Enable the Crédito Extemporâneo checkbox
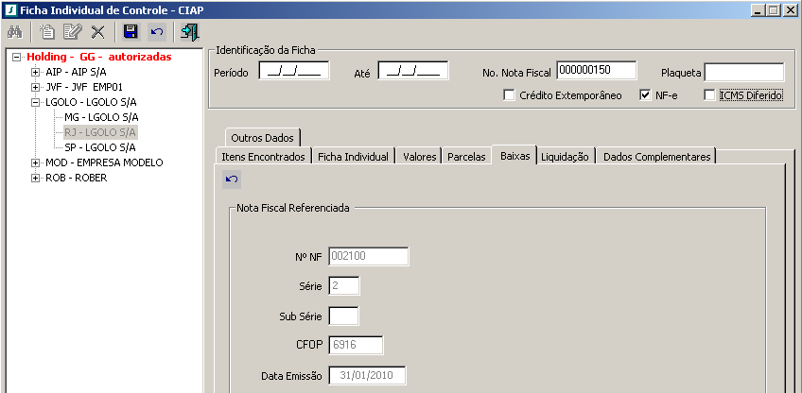 pos(510,95)
